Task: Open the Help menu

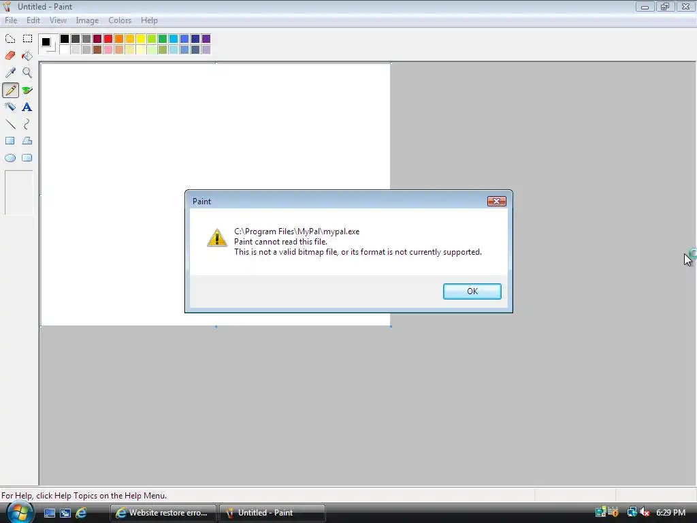Action: (x=149, y=20)
